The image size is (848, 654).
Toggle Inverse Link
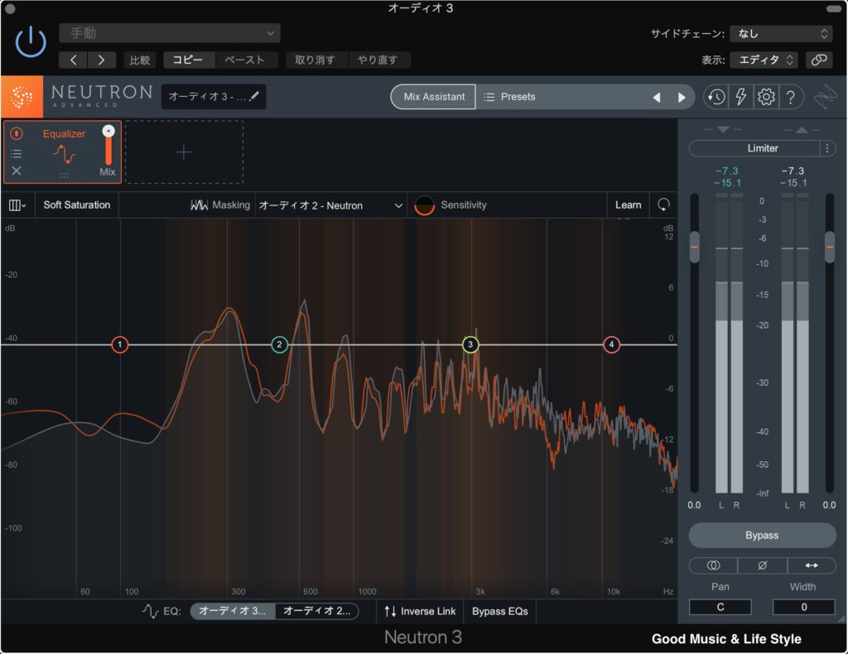[x=420, y=611]
